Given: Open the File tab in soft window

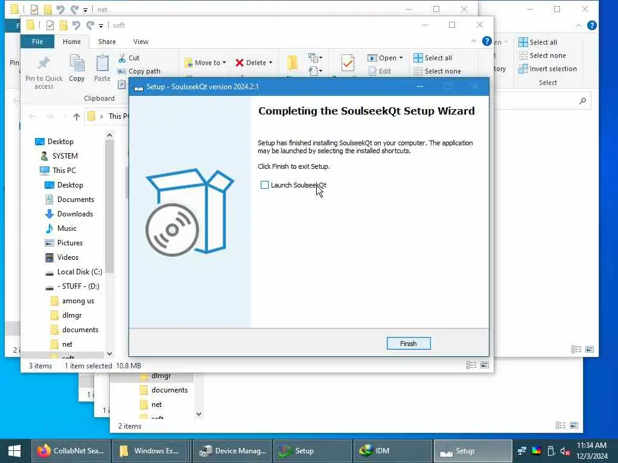Looking at the screenshot, I should click(x=37, y=42).
